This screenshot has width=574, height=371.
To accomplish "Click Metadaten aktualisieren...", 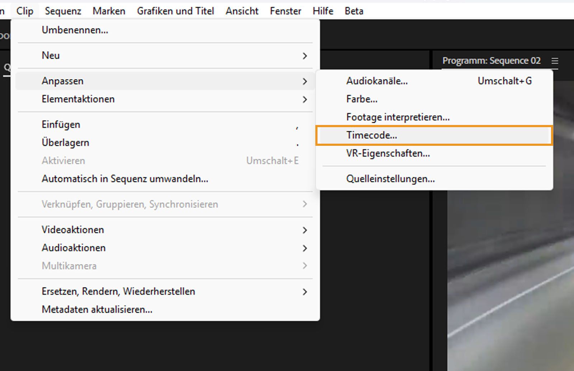I will click(97, 309).
